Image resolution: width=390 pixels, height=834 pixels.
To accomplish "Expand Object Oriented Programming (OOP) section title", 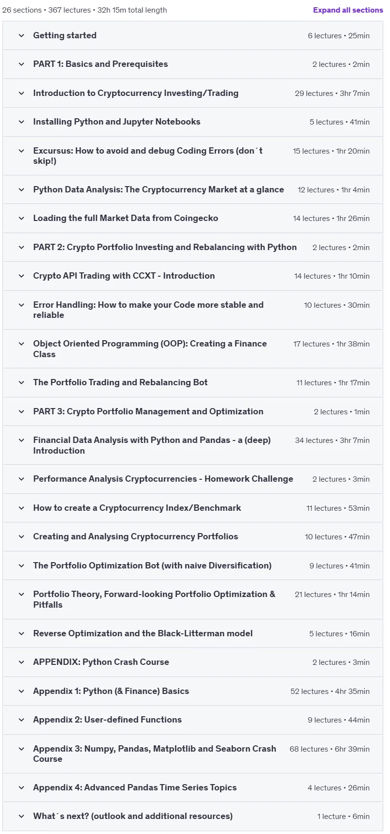I will (x=150, y=349).
